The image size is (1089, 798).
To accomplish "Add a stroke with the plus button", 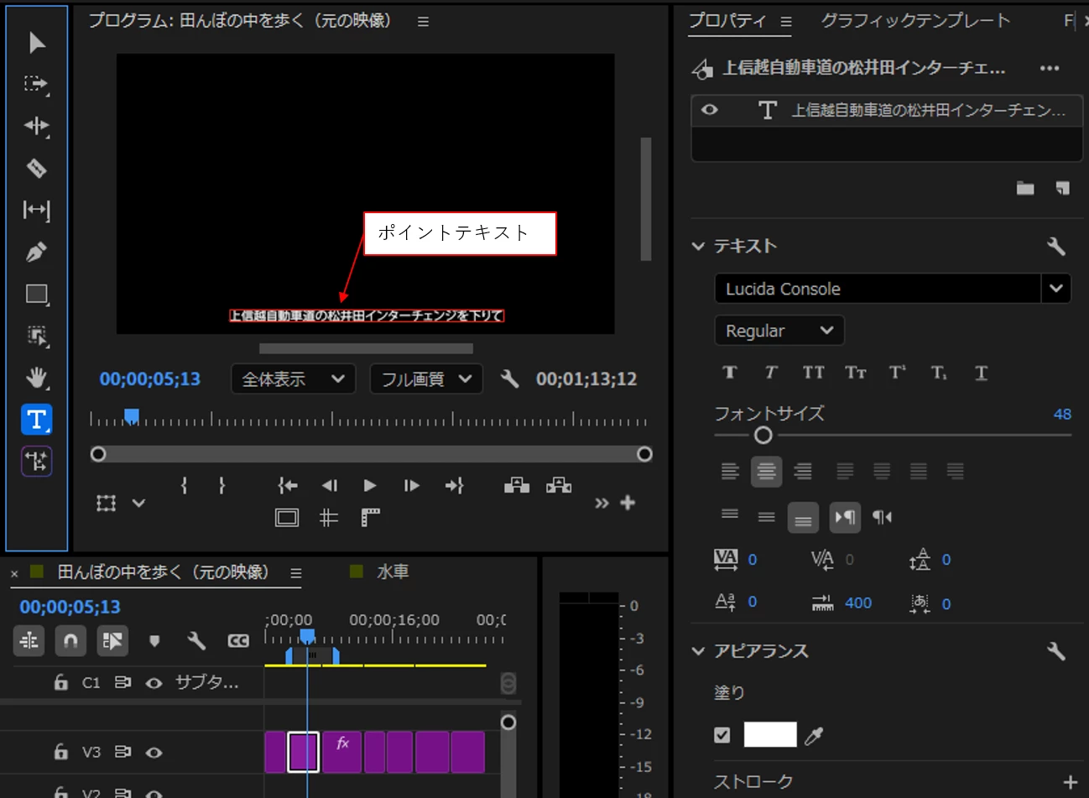I will coord(1071,782).
